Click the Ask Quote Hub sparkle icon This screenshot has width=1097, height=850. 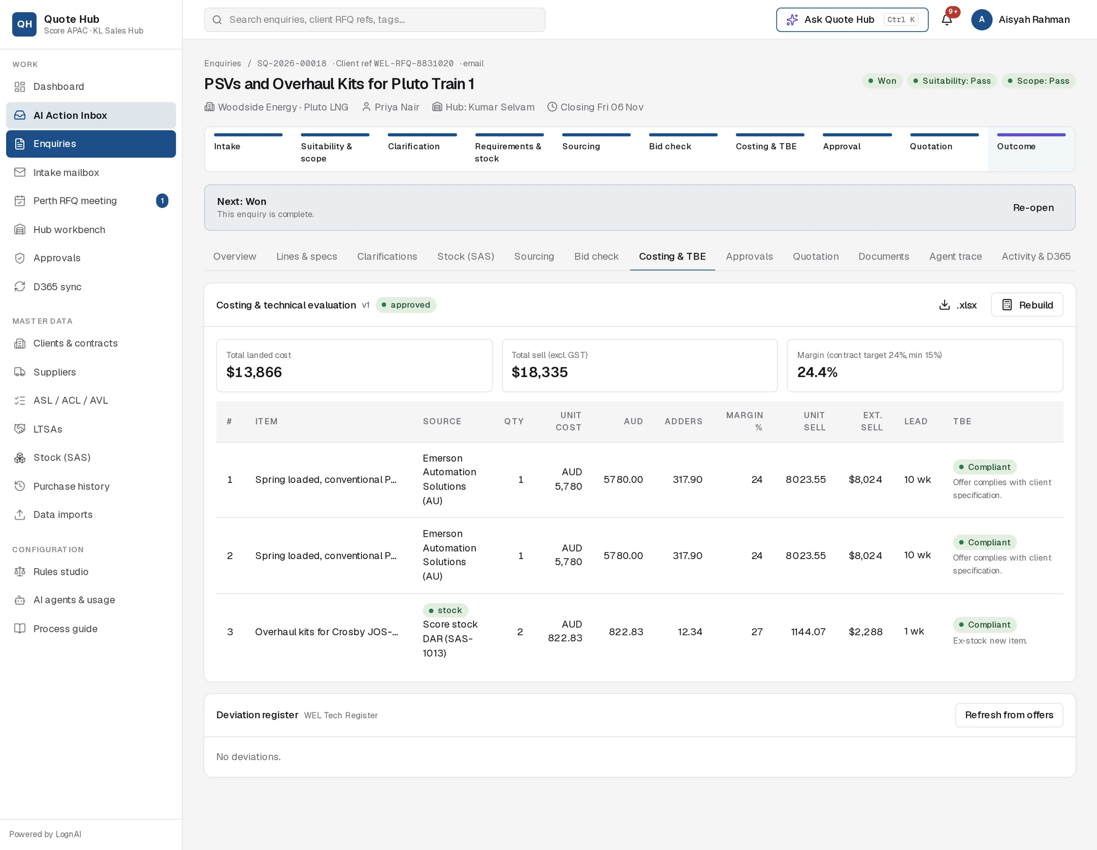click(x=792, y=20)
